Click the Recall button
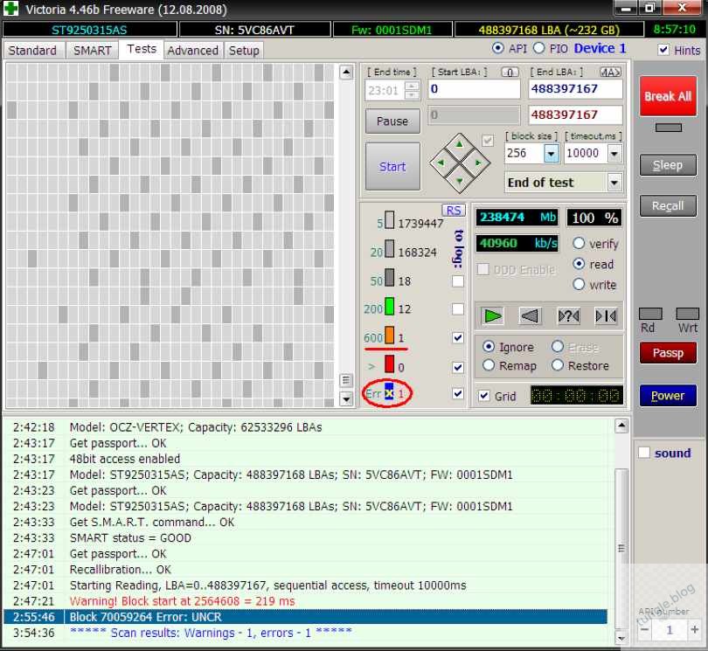Viewport: 708px width, 651px height. (668, 205)
